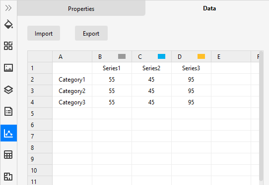Open the Fill style paint bucket panel
The width and height of the screenshot is (269, 185).
tap(8, 24)
